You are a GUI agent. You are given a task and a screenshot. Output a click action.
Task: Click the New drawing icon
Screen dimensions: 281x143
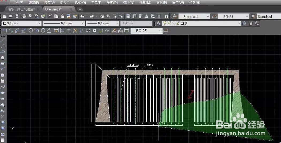click(5, 17)
